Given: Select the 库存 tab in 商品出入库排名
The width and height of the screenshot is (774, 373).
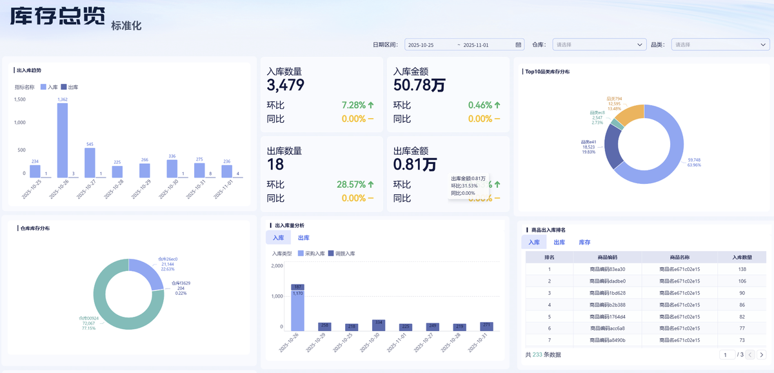Looking at the screenshot, I should (584, 242).
